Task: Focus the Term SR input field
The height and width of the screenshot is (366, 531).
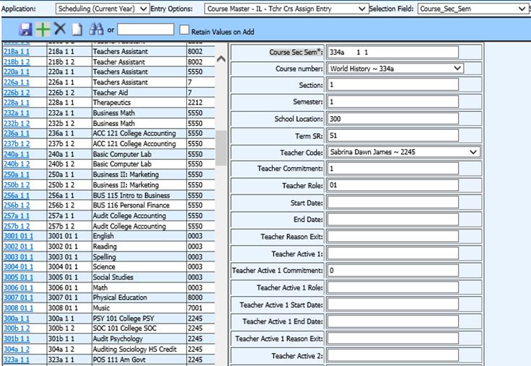Action: [x=392, y=135]
